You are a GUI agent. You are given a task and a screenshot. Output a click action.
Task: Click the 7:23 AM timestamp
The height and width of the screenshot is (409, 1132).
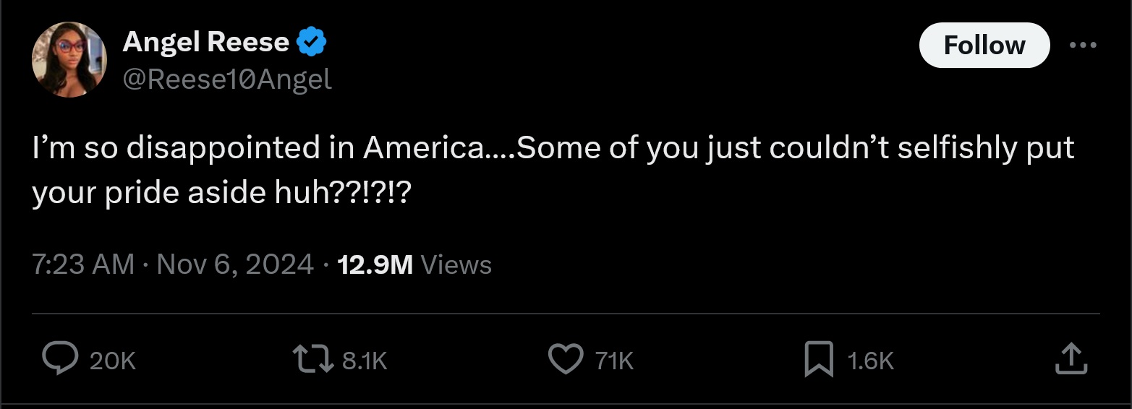coord(83,264)
